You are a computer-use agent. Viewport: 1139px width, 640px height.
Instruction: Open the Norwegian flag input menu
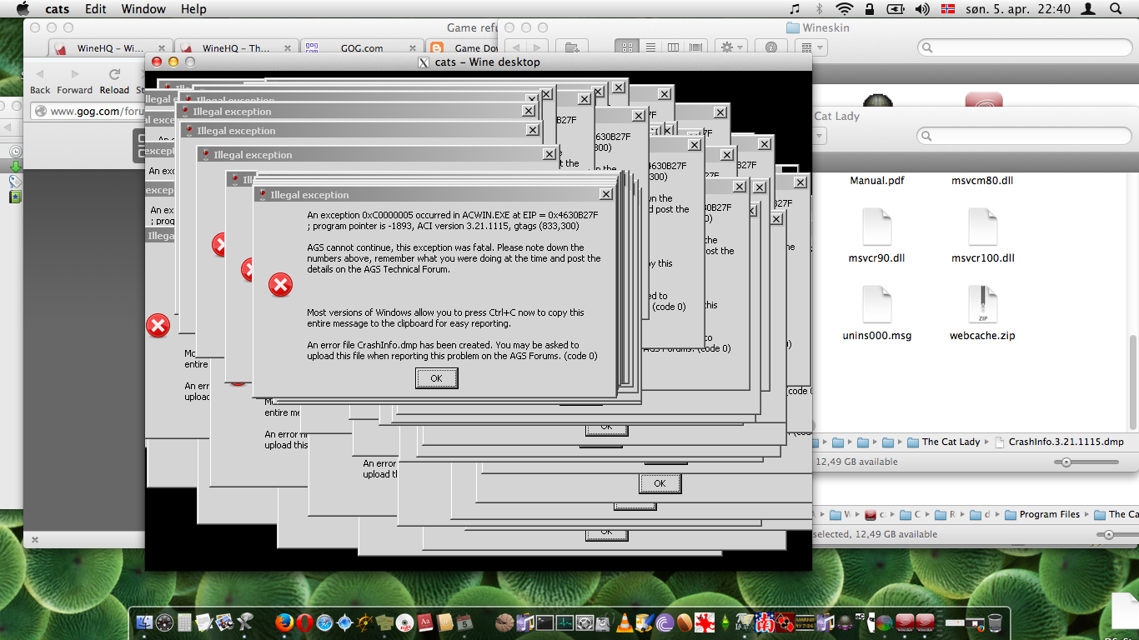point(948,9)
